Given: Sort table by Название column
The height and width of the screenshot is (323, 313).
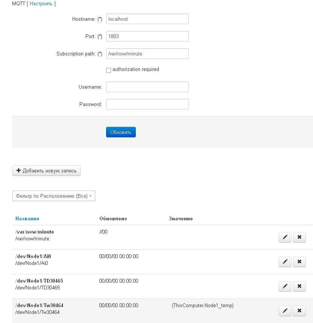Looking at the screenshot, I should 27,219.
